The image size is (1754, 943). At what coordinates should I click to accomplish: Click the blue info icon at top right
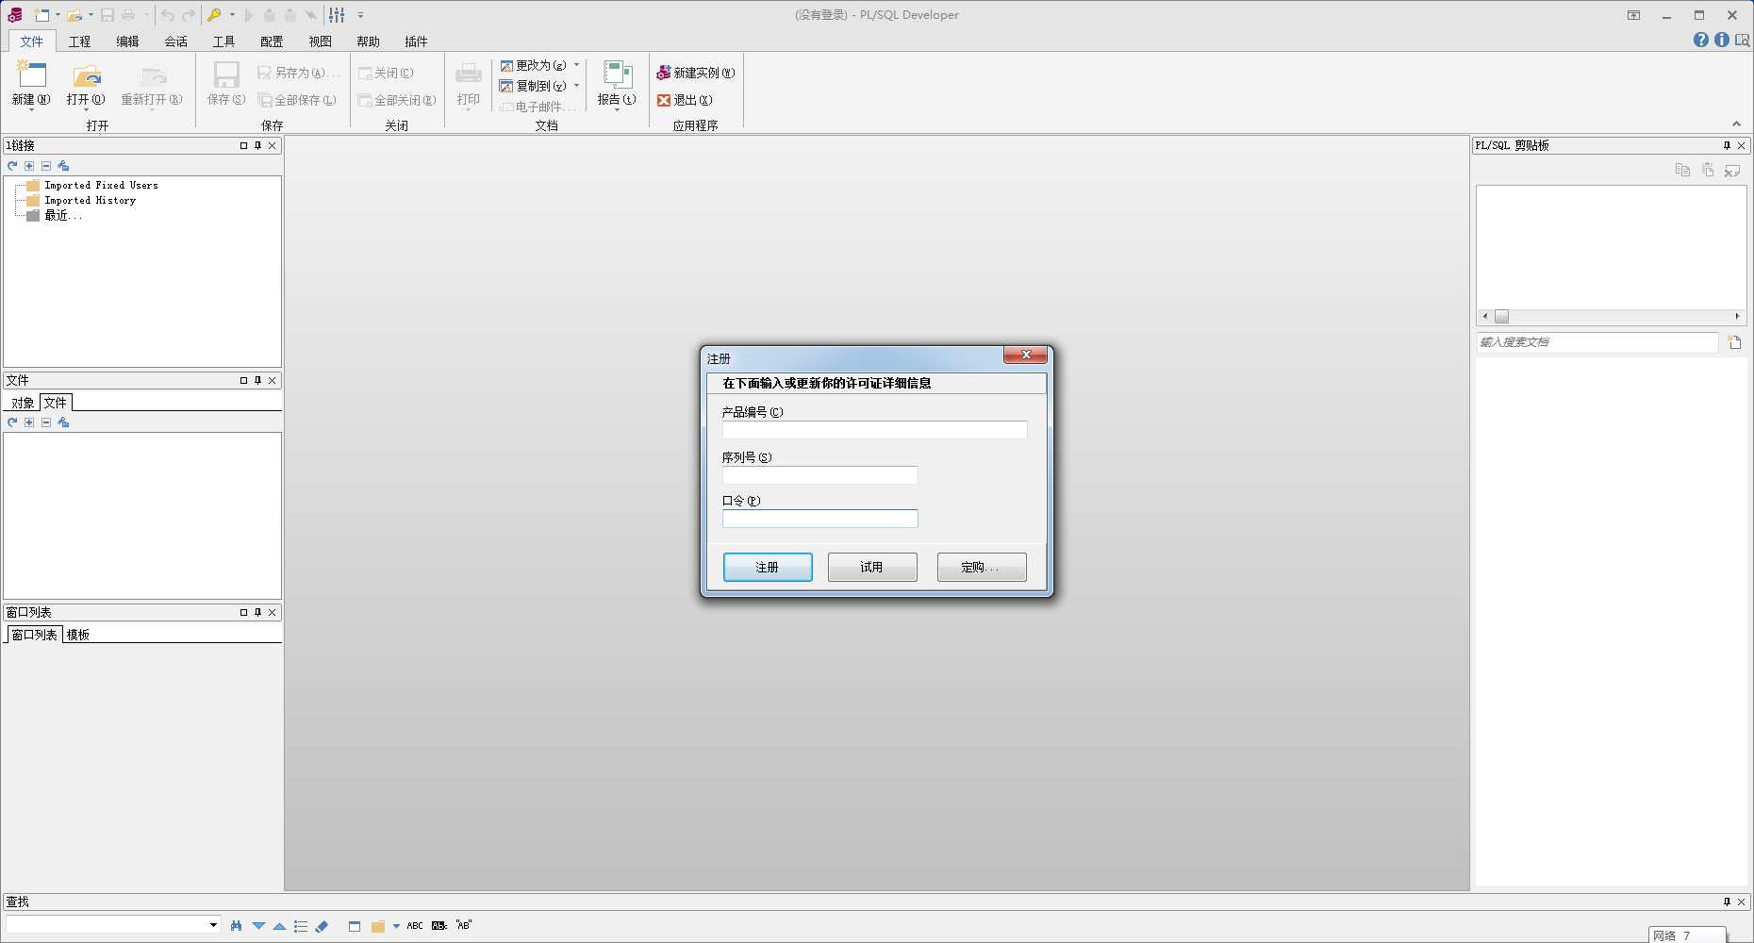click(1722, 40)
